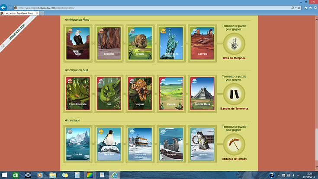Launch media player from taskbar
This screenshot has height=179, width=318.
point(40,175)
